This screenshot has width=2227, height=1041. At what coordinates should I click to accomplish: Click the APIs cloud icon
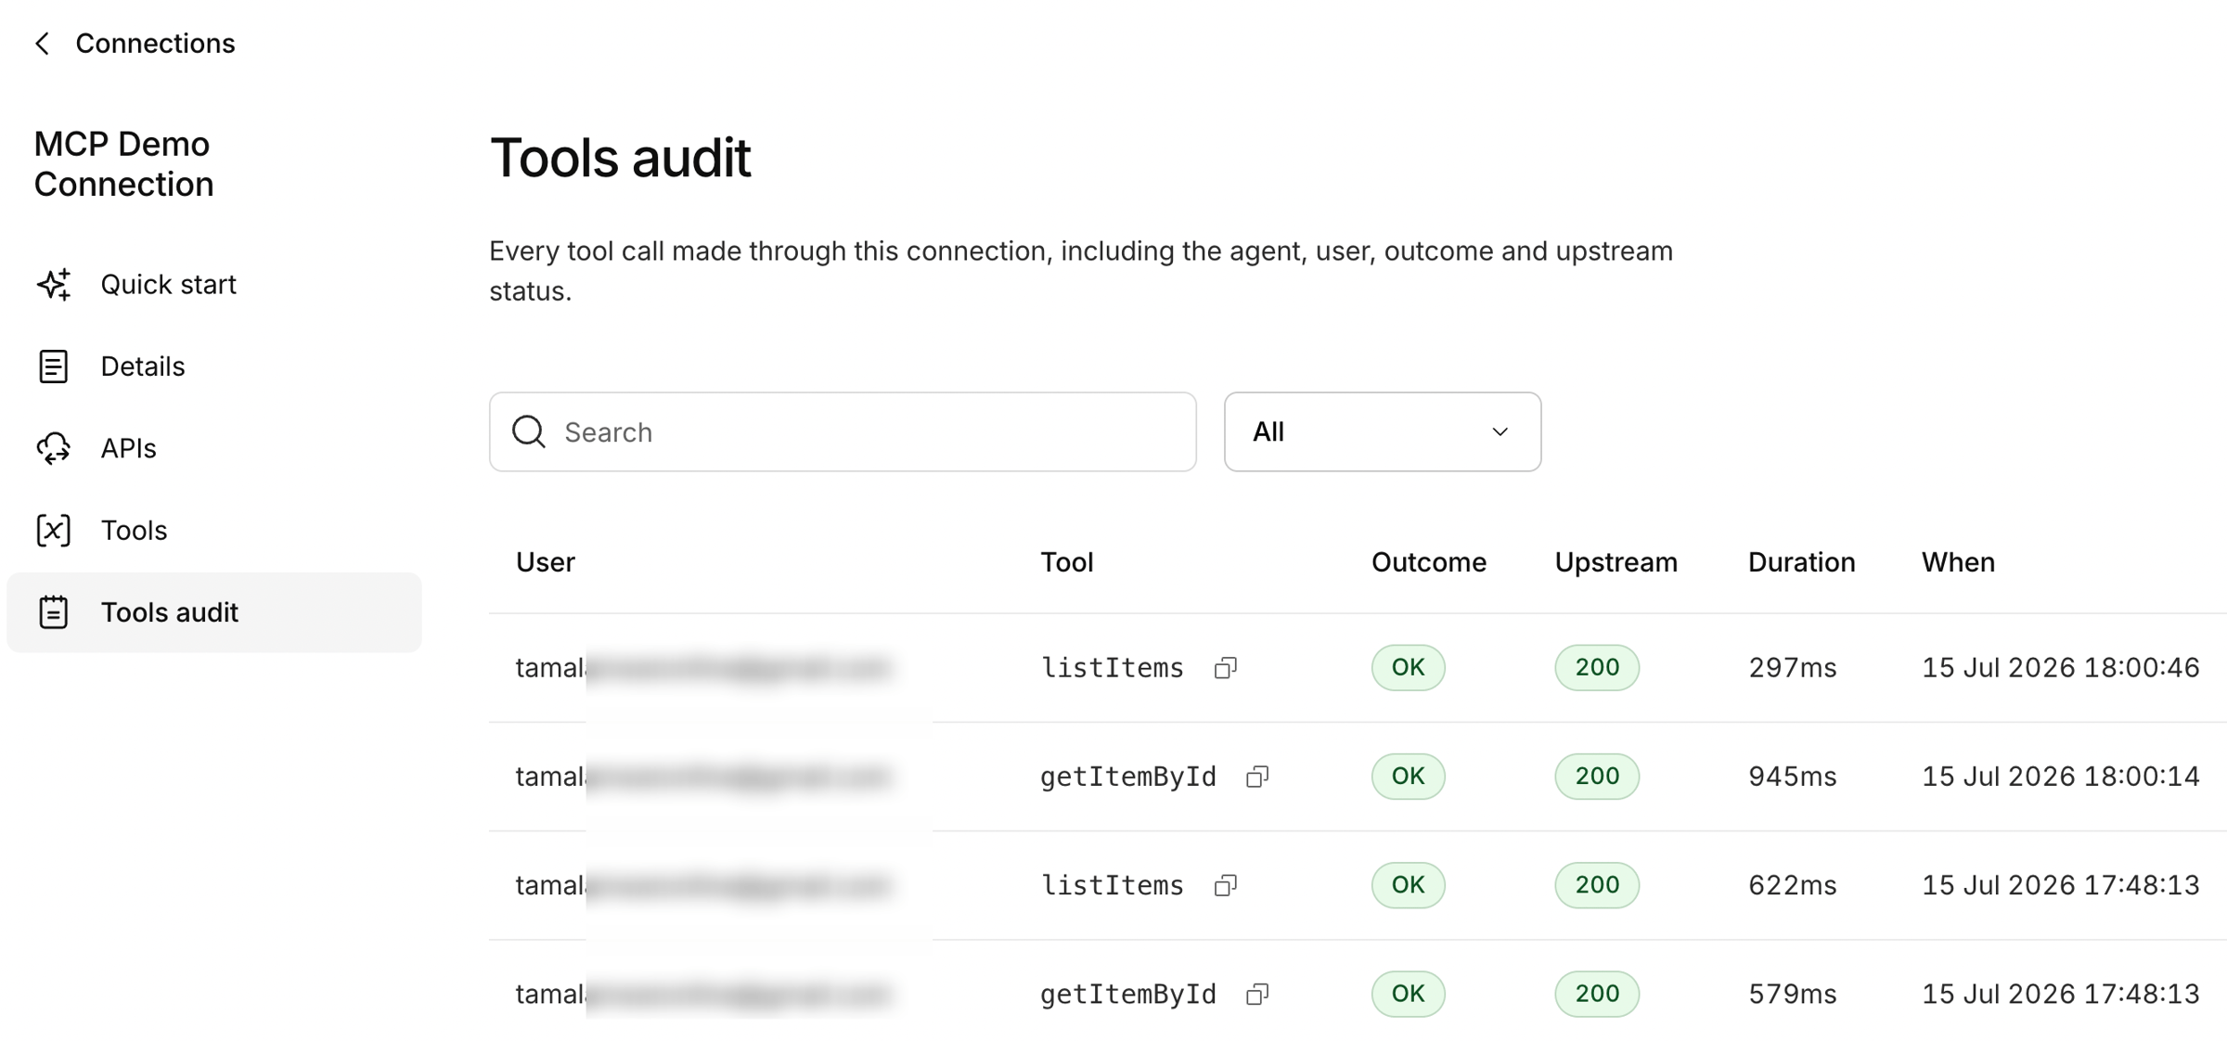click(54, 448)
